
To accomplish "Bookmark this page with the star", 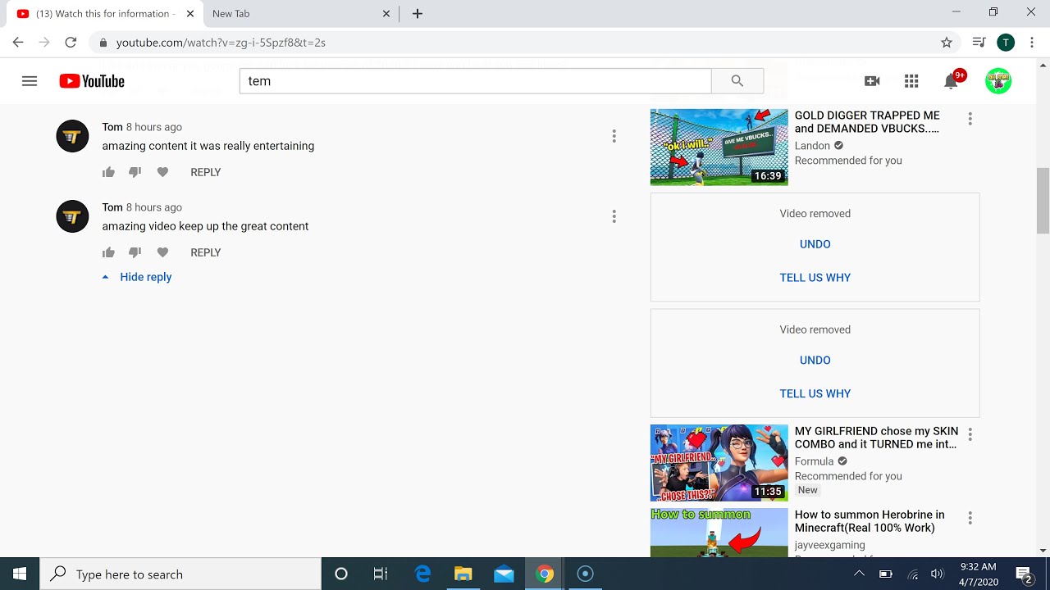I will pos(947,43).
